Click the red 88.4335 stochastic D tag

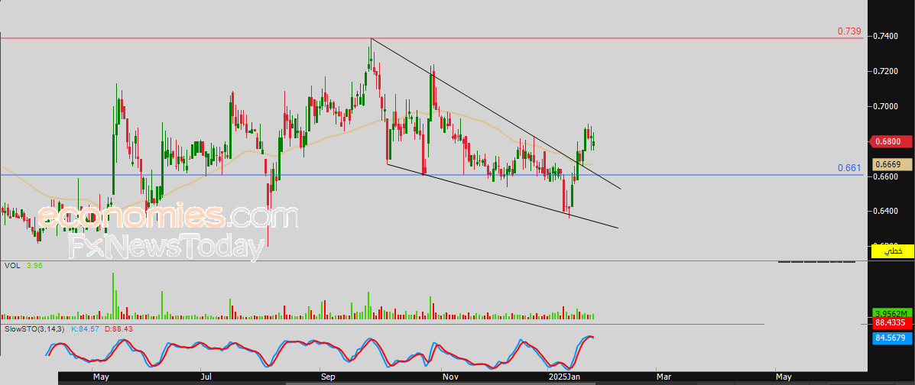(892, 322)
